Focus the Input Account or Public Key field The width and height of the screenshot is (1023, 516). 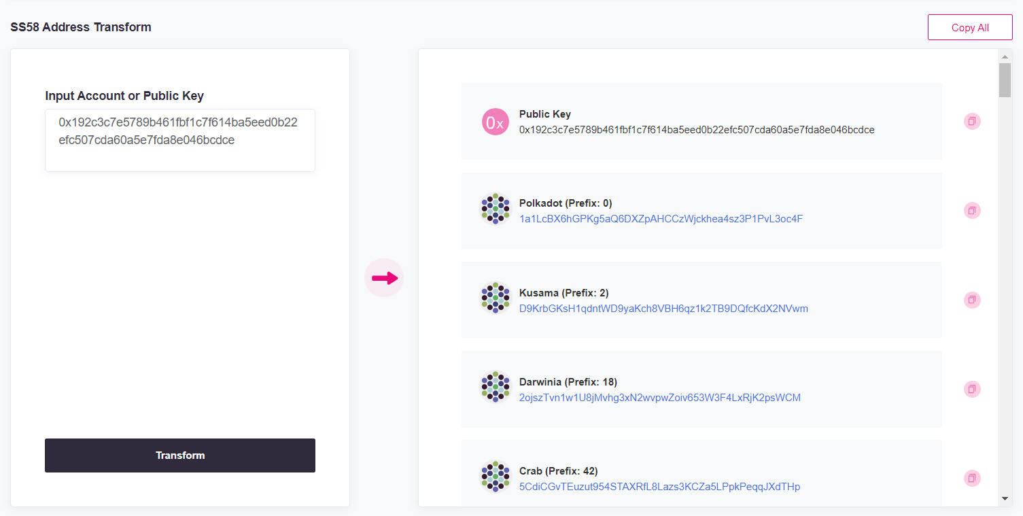click(x=180, y=140)
